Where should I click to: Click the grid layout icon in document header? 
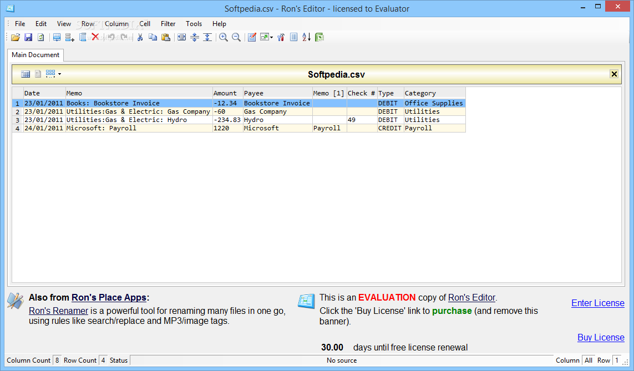pyautogui.click(x=50, y=74)
